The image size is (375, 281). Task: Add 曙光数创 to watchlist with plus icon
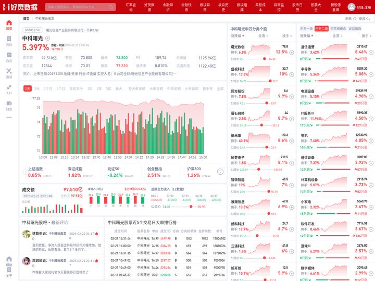[292, 53]
